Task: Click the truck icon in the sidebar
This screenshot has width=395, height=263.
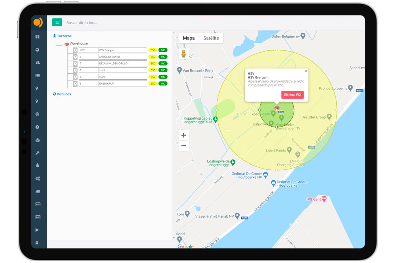Action: point(38,191)
